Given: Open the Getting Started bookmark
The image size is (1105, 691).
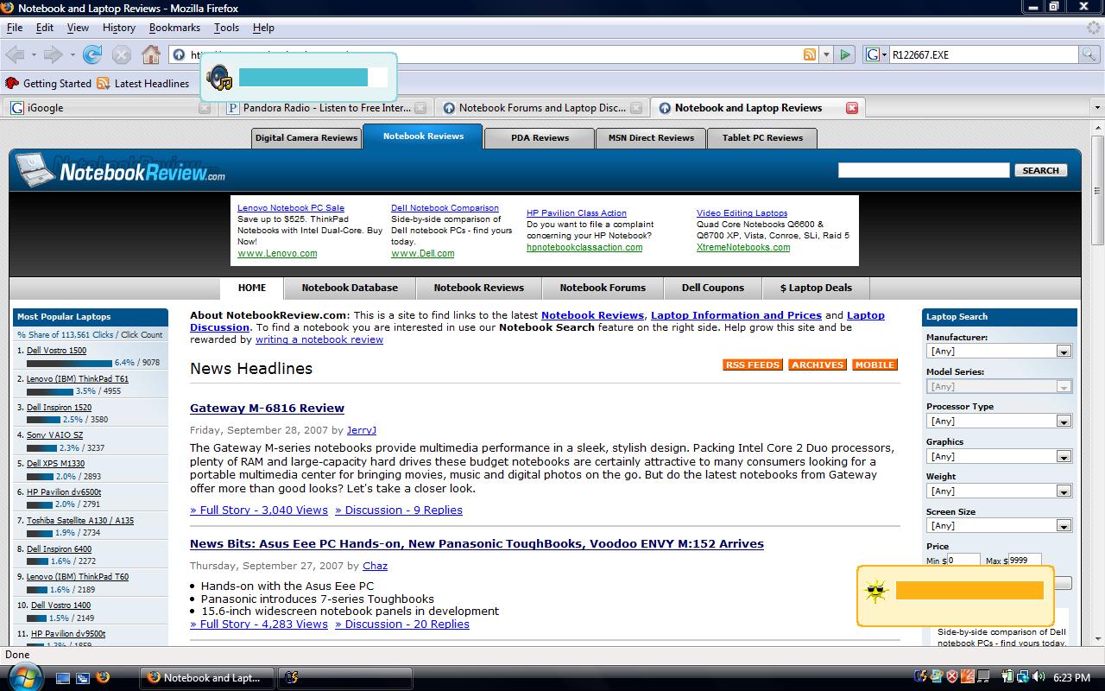Looking at the screenshot, I should coord(48,84).
